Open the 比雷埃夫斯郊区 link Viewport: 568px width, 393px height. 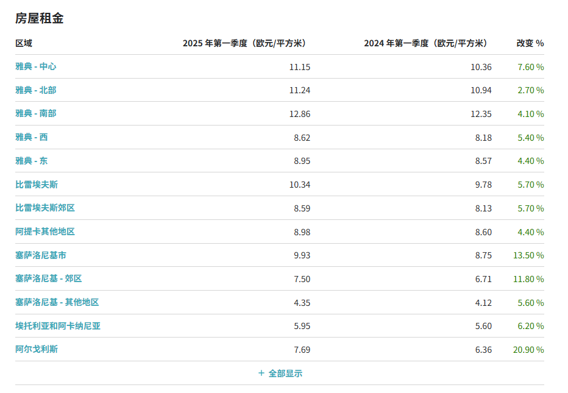[x=45, y=208]
